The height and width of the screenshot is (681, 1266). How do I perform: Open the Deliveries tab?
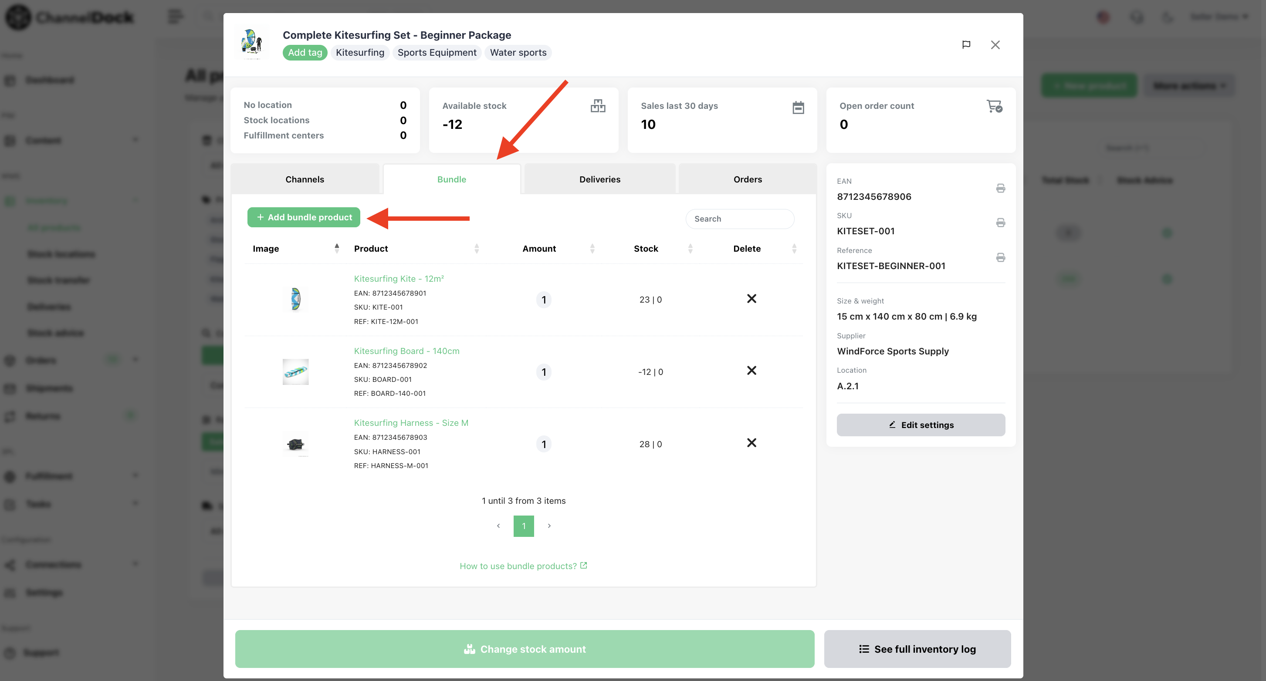click(x=599, y=179)
